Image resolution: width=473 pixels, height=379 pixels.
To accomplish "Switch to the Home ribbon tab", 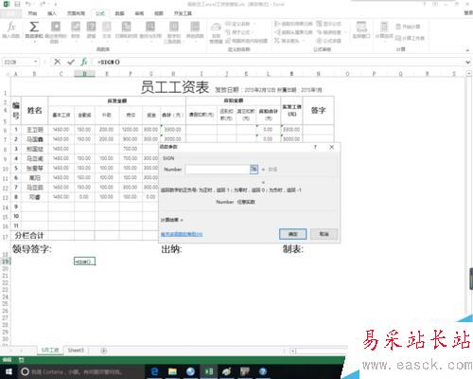I will [32, 13].
